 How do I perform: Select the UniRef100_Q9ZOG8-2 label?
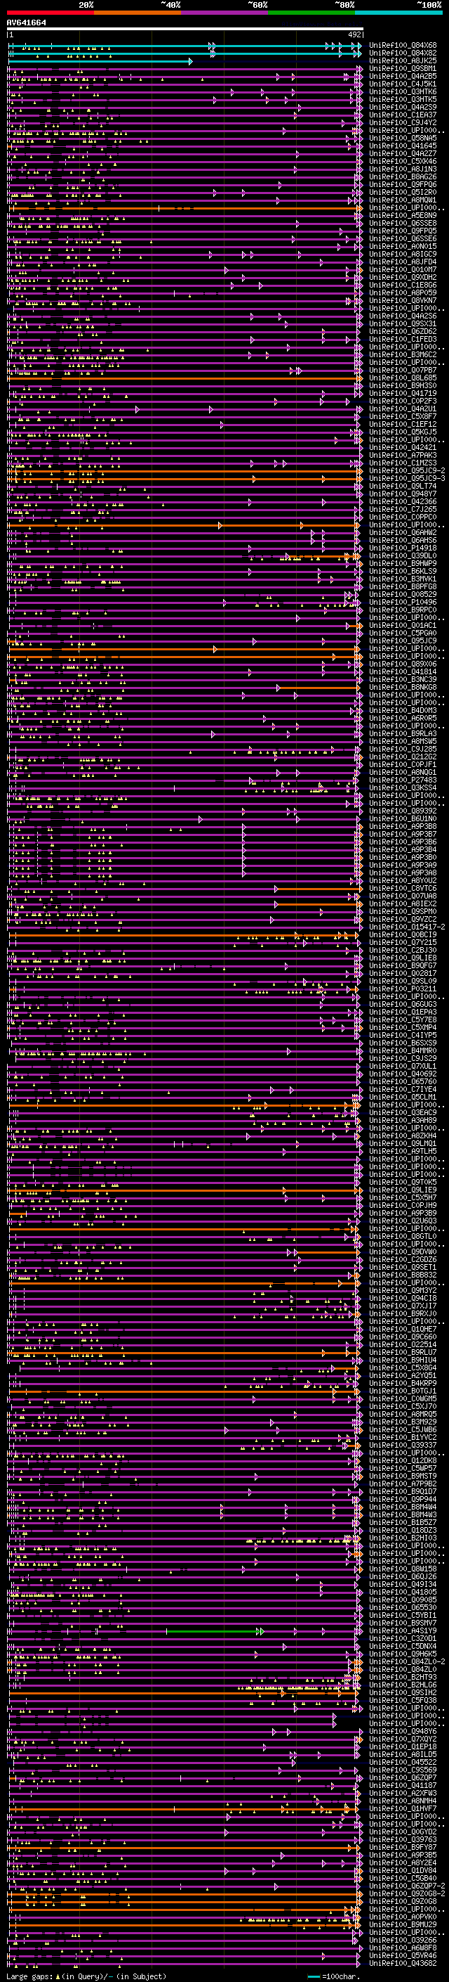[x=407, y=1893]
